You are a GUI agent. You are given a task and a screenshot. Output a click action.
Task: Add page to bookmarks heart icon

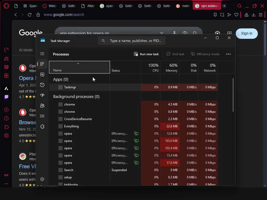pos(236,15)
